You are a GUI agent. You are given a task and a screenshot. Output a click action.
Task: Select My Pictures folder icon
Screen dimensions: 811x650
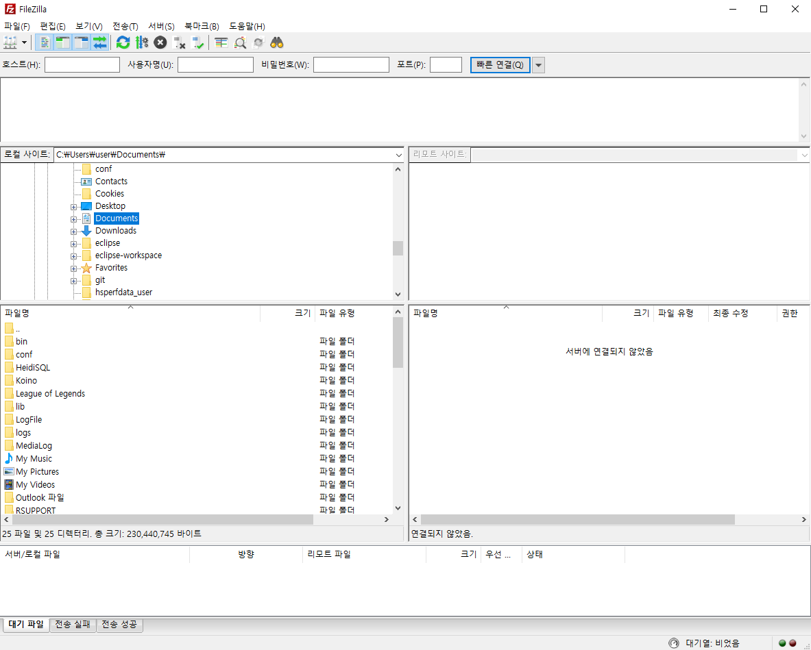pos(9,471)
